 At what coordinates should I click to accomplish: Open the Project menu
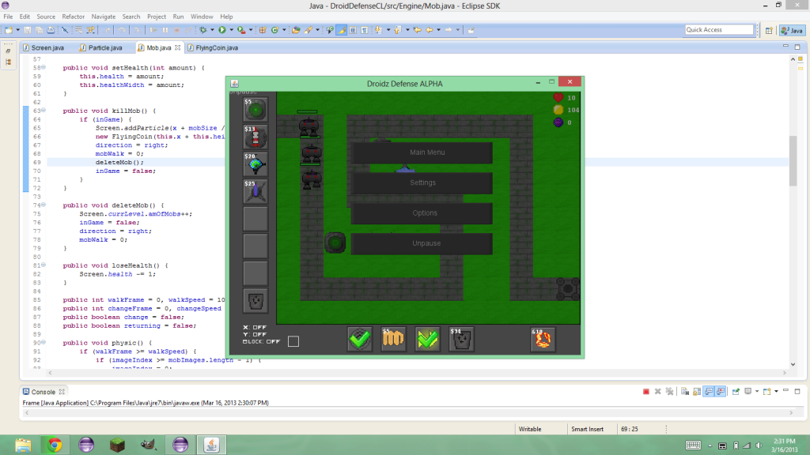(x=157, y=17)
